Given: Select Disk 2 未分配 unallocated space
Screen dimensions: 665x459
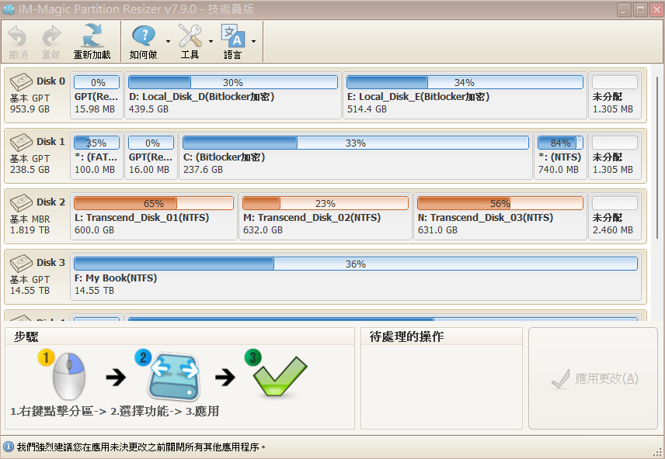Looking at the screenshot, I should [615, 217].
